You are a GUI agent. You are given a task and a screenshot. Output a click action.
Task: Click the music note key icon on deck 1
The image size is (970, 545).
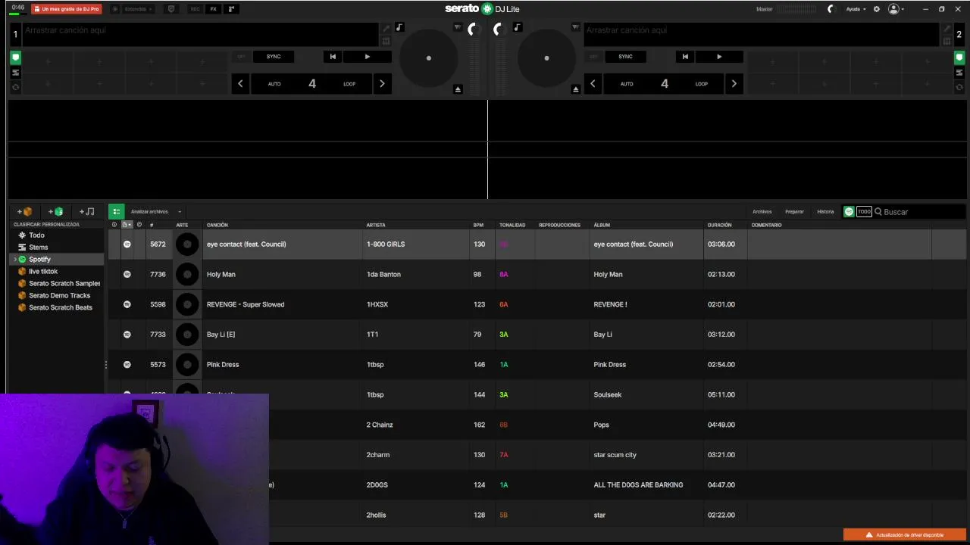pos(399,27)
